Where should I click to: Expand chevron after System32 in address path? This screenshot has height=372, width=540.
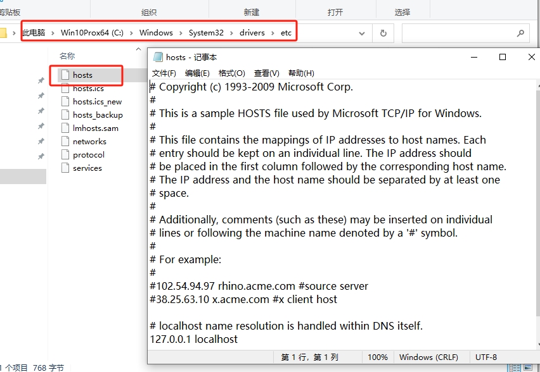tap(231, 33)
